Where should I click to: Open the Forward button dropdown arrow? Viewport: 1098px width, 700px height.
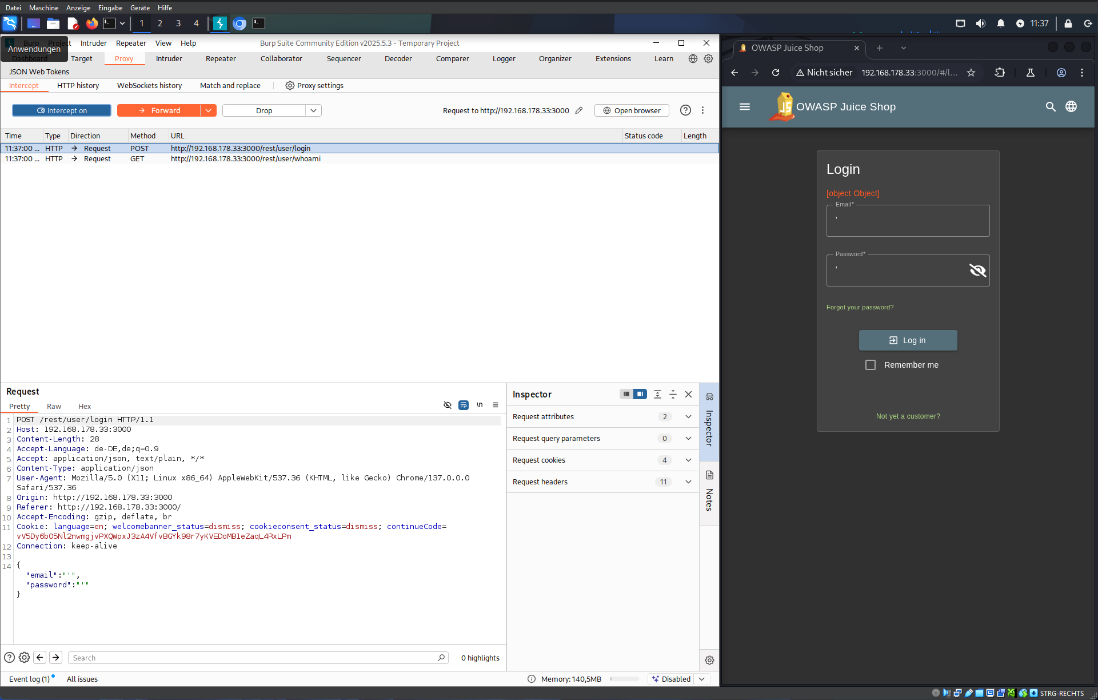(x=209, y=110)
